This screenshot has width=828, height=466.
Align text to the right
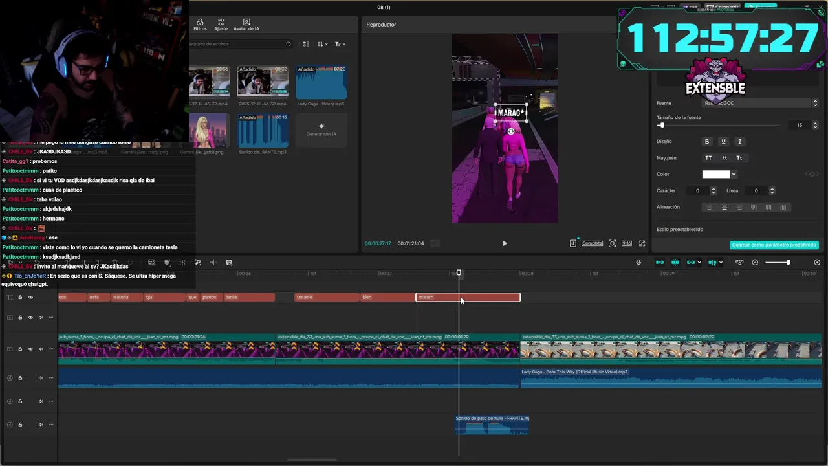point(739,207)
